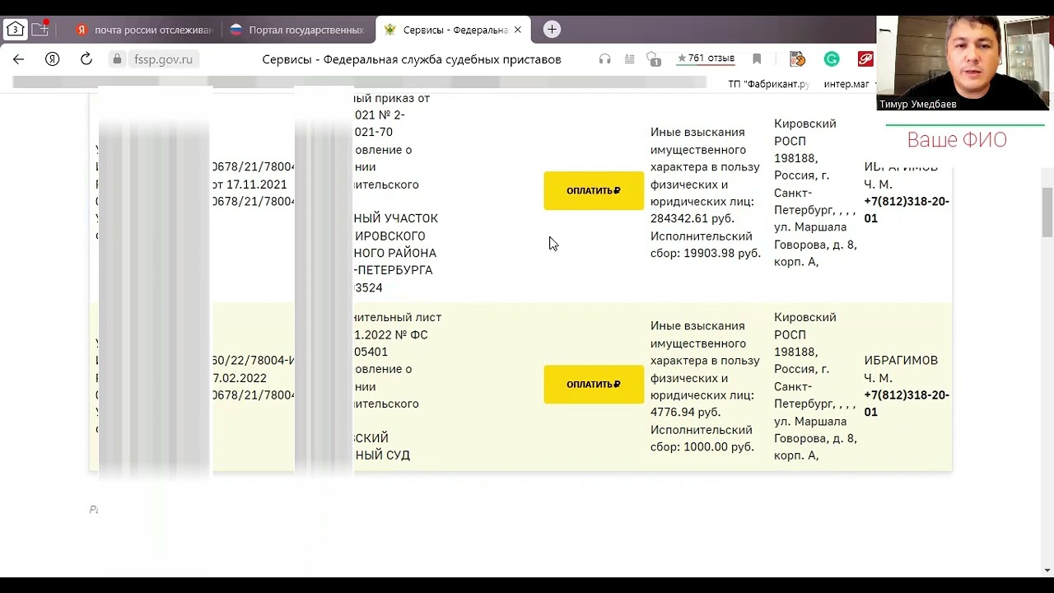Click the green Grammarly extension icon
Viewport: 1054px width, 593px height.
[x=832, y=59]
